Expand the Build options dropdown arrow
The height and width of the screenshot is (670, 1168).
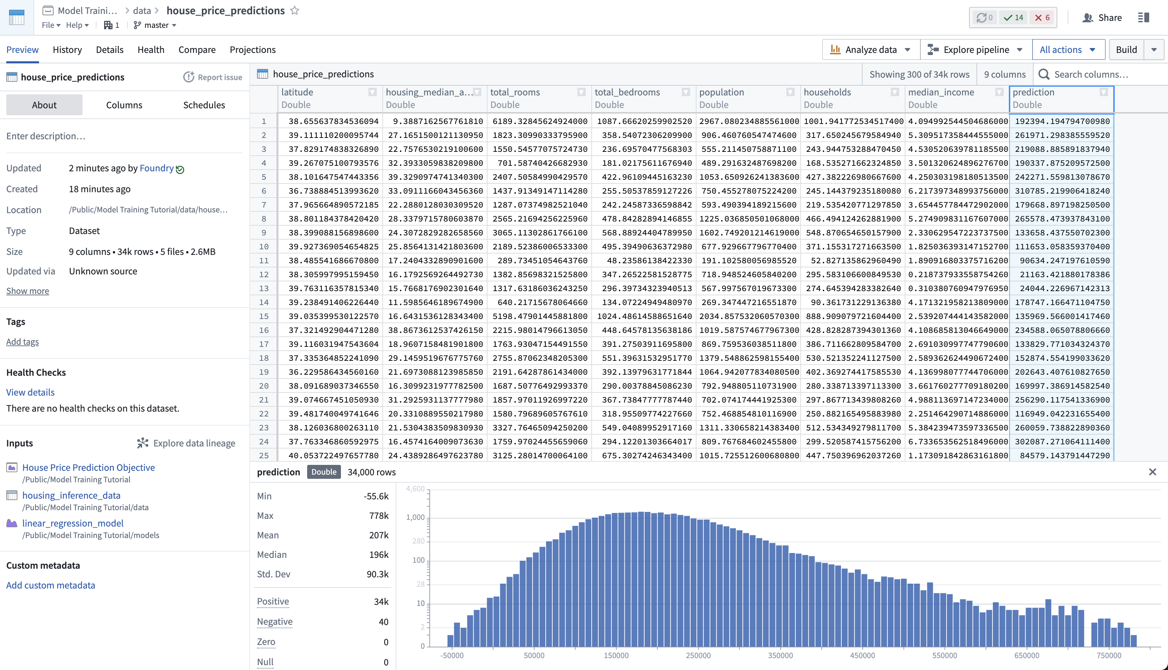(1154, 49)
